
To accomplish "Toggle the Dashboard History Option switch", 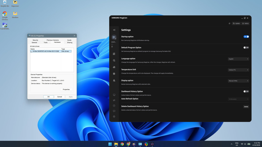I will pyautogui.click(x=246, y=91).
